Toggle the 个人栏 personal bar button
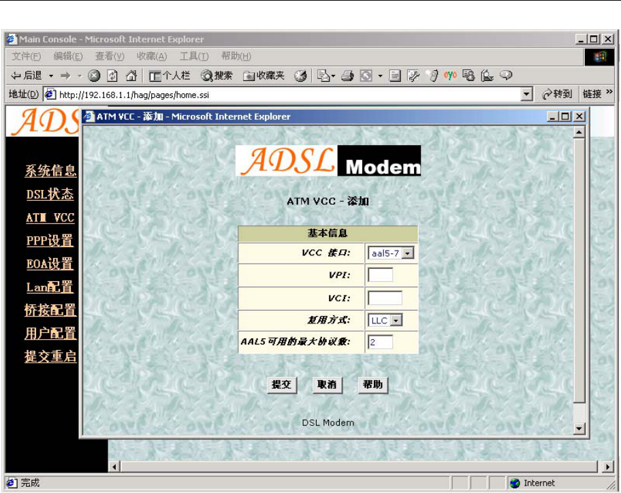The width and height of the screenshot is (621, 493). pyautogui.click(x=170, y=75)
